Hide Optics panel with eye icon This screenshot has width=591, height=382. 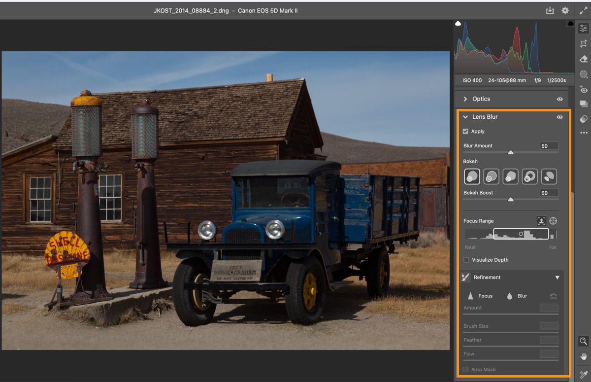(x=559, y=99)
